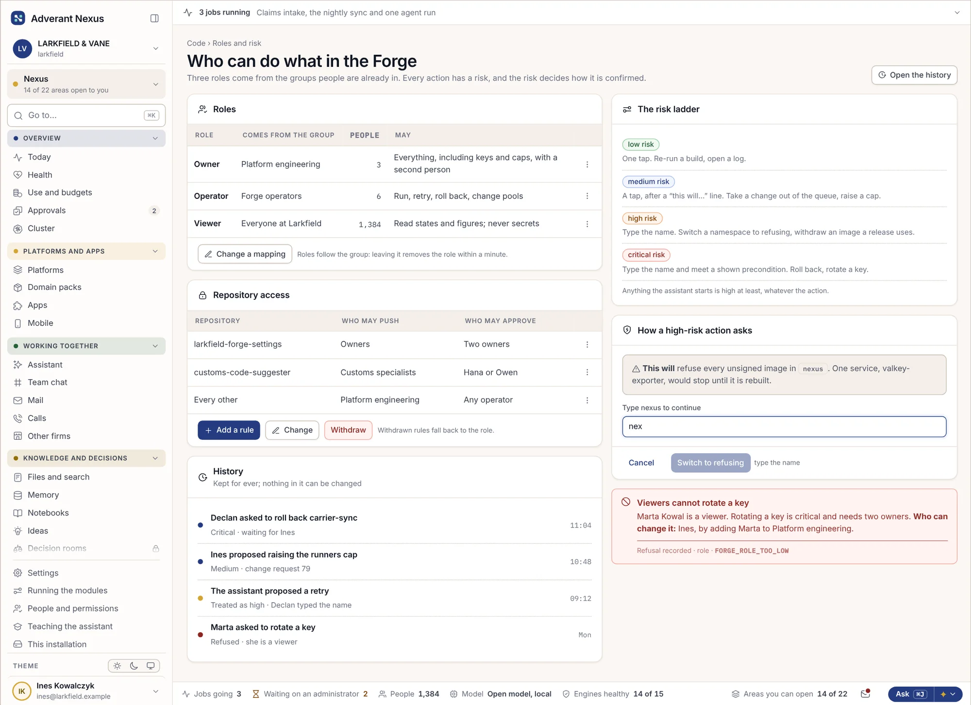Open People and permissions

point(86,609)
